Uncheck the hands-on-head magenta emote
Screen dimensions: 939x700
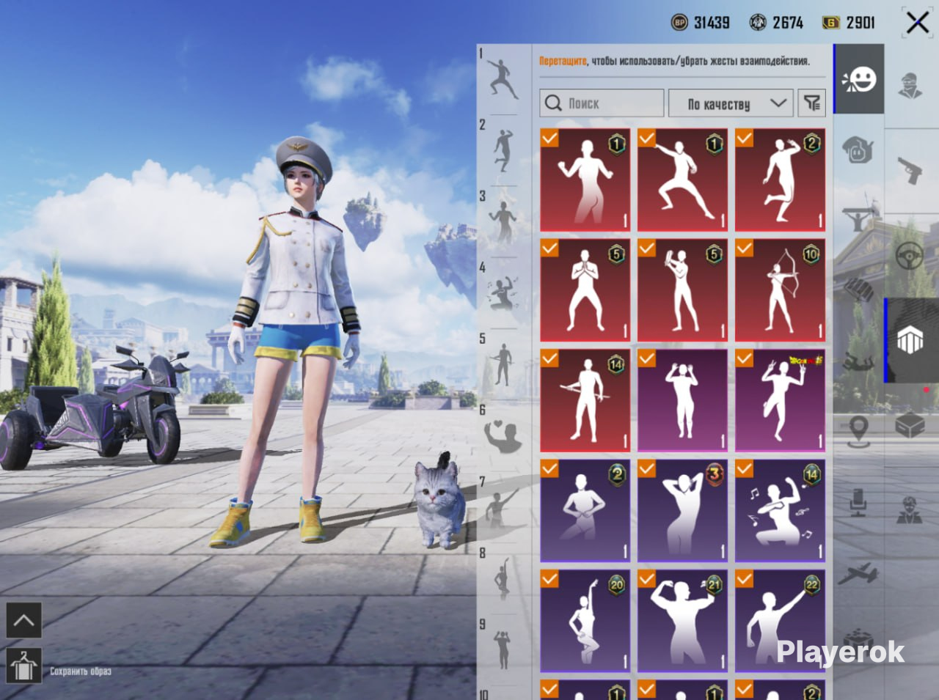click(646, 358)
